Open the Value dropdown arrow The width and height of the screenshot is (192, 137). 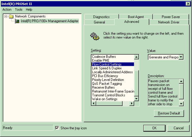click(x=181, y=57)
